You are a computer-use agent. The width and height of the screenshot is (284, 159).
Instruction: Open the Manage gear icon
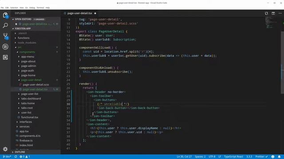coord(5,149)
